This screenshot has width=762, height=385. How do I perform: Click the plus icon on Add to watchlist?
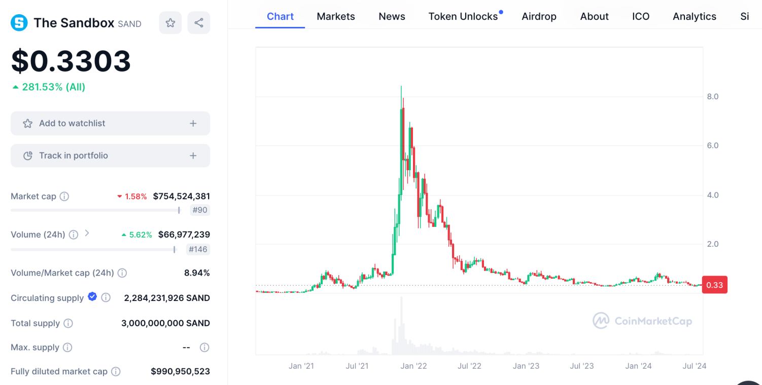point(193,124)
